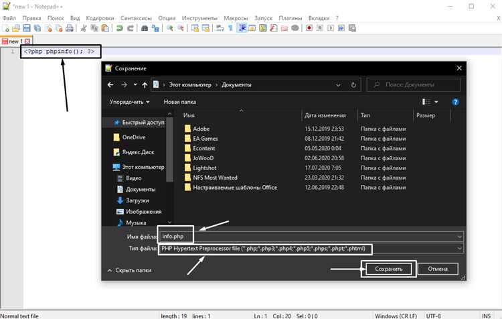Open Find using the binoculars icon

click(145, 28)
